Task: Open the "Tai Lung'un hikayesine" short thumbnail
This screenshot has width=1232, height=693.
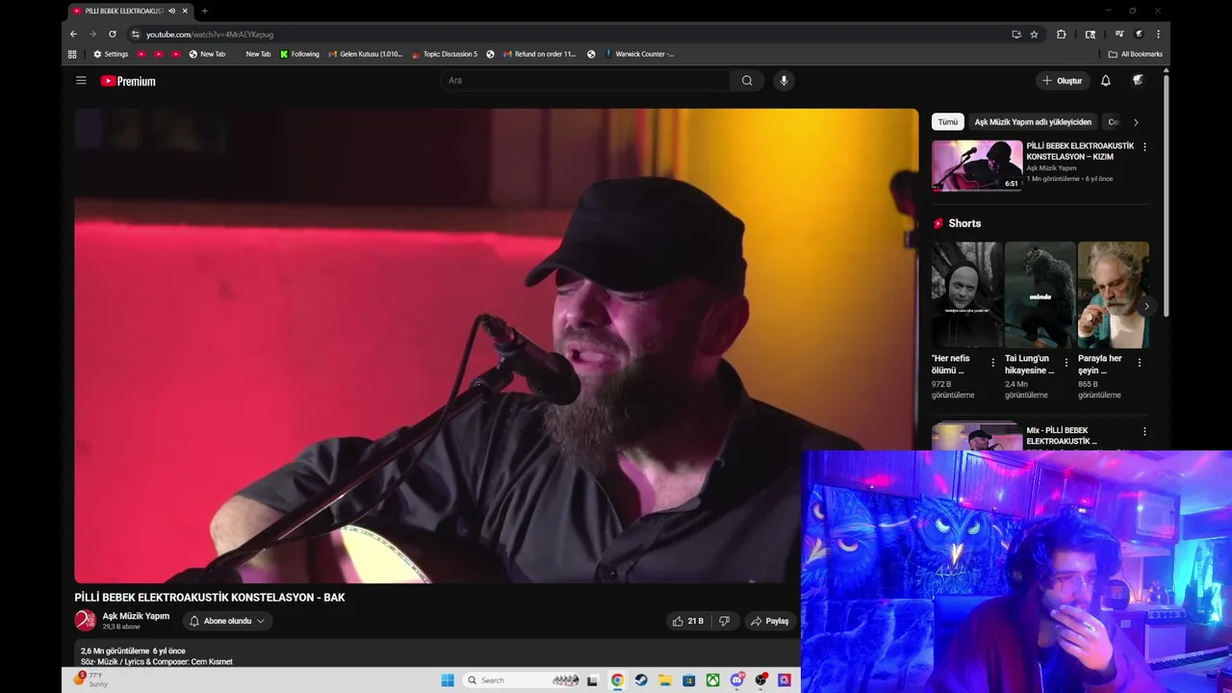Action: pyautogui.click(x=1040, y=295)
